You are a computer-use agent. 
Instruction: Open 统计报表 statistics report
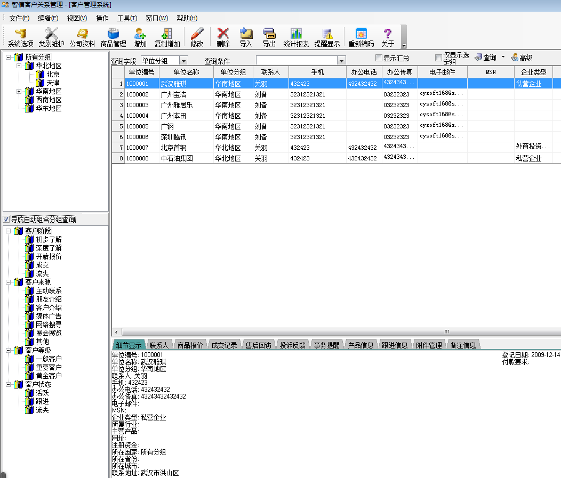[x=296, y=37]
